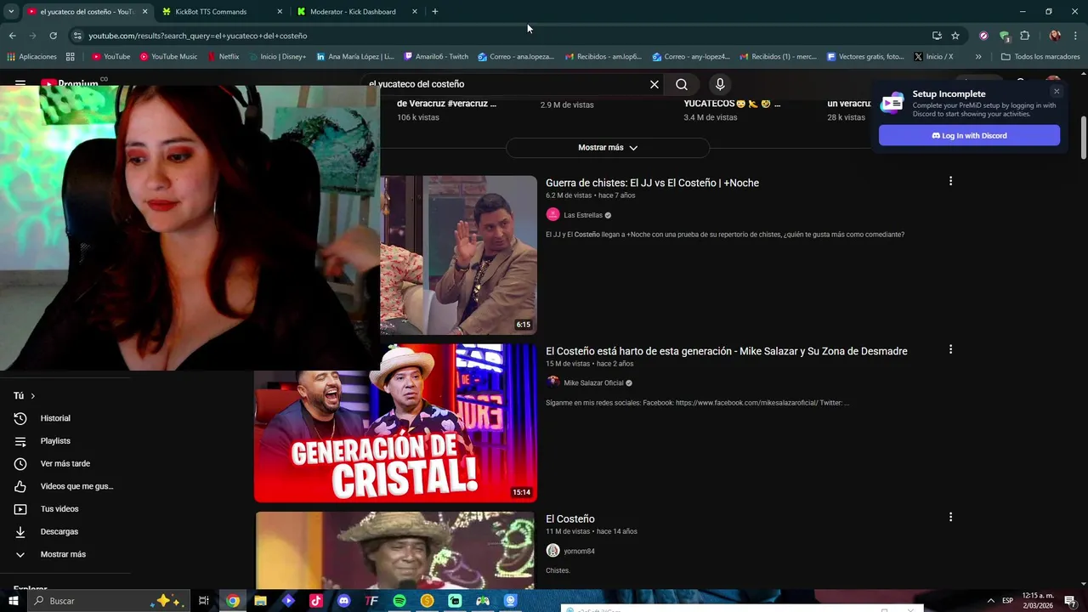The width and height of the screenshot is (1088, 612).
Task: Dismiss the Setup Incomplete popup
Action: 1057,91
